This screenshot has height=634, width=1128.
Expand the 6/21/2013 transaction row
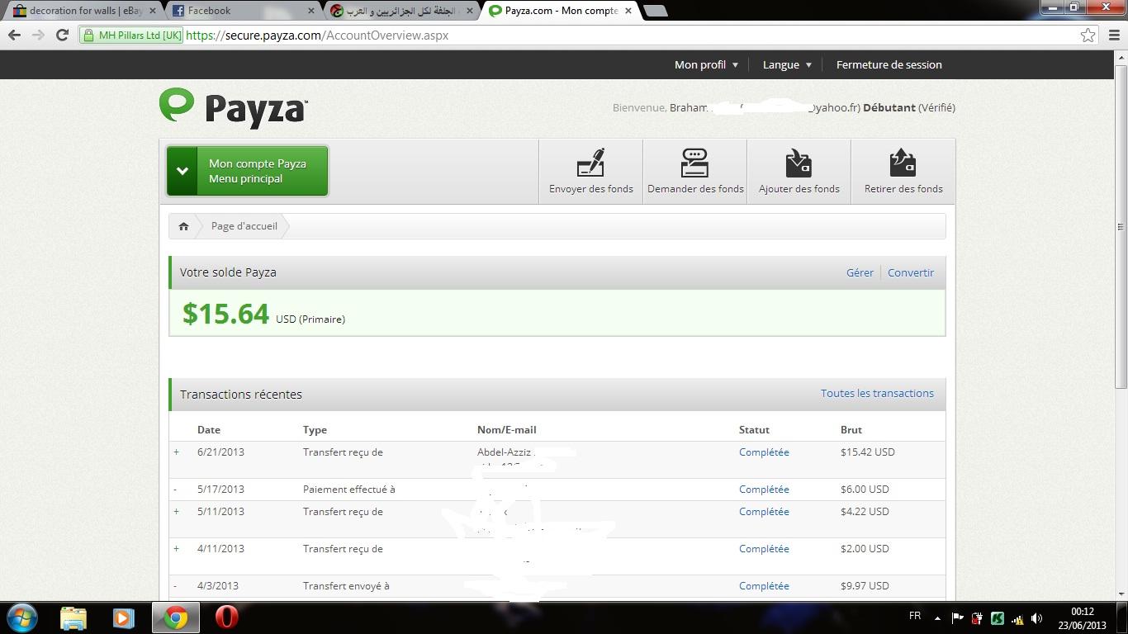(x=176, y=452)
